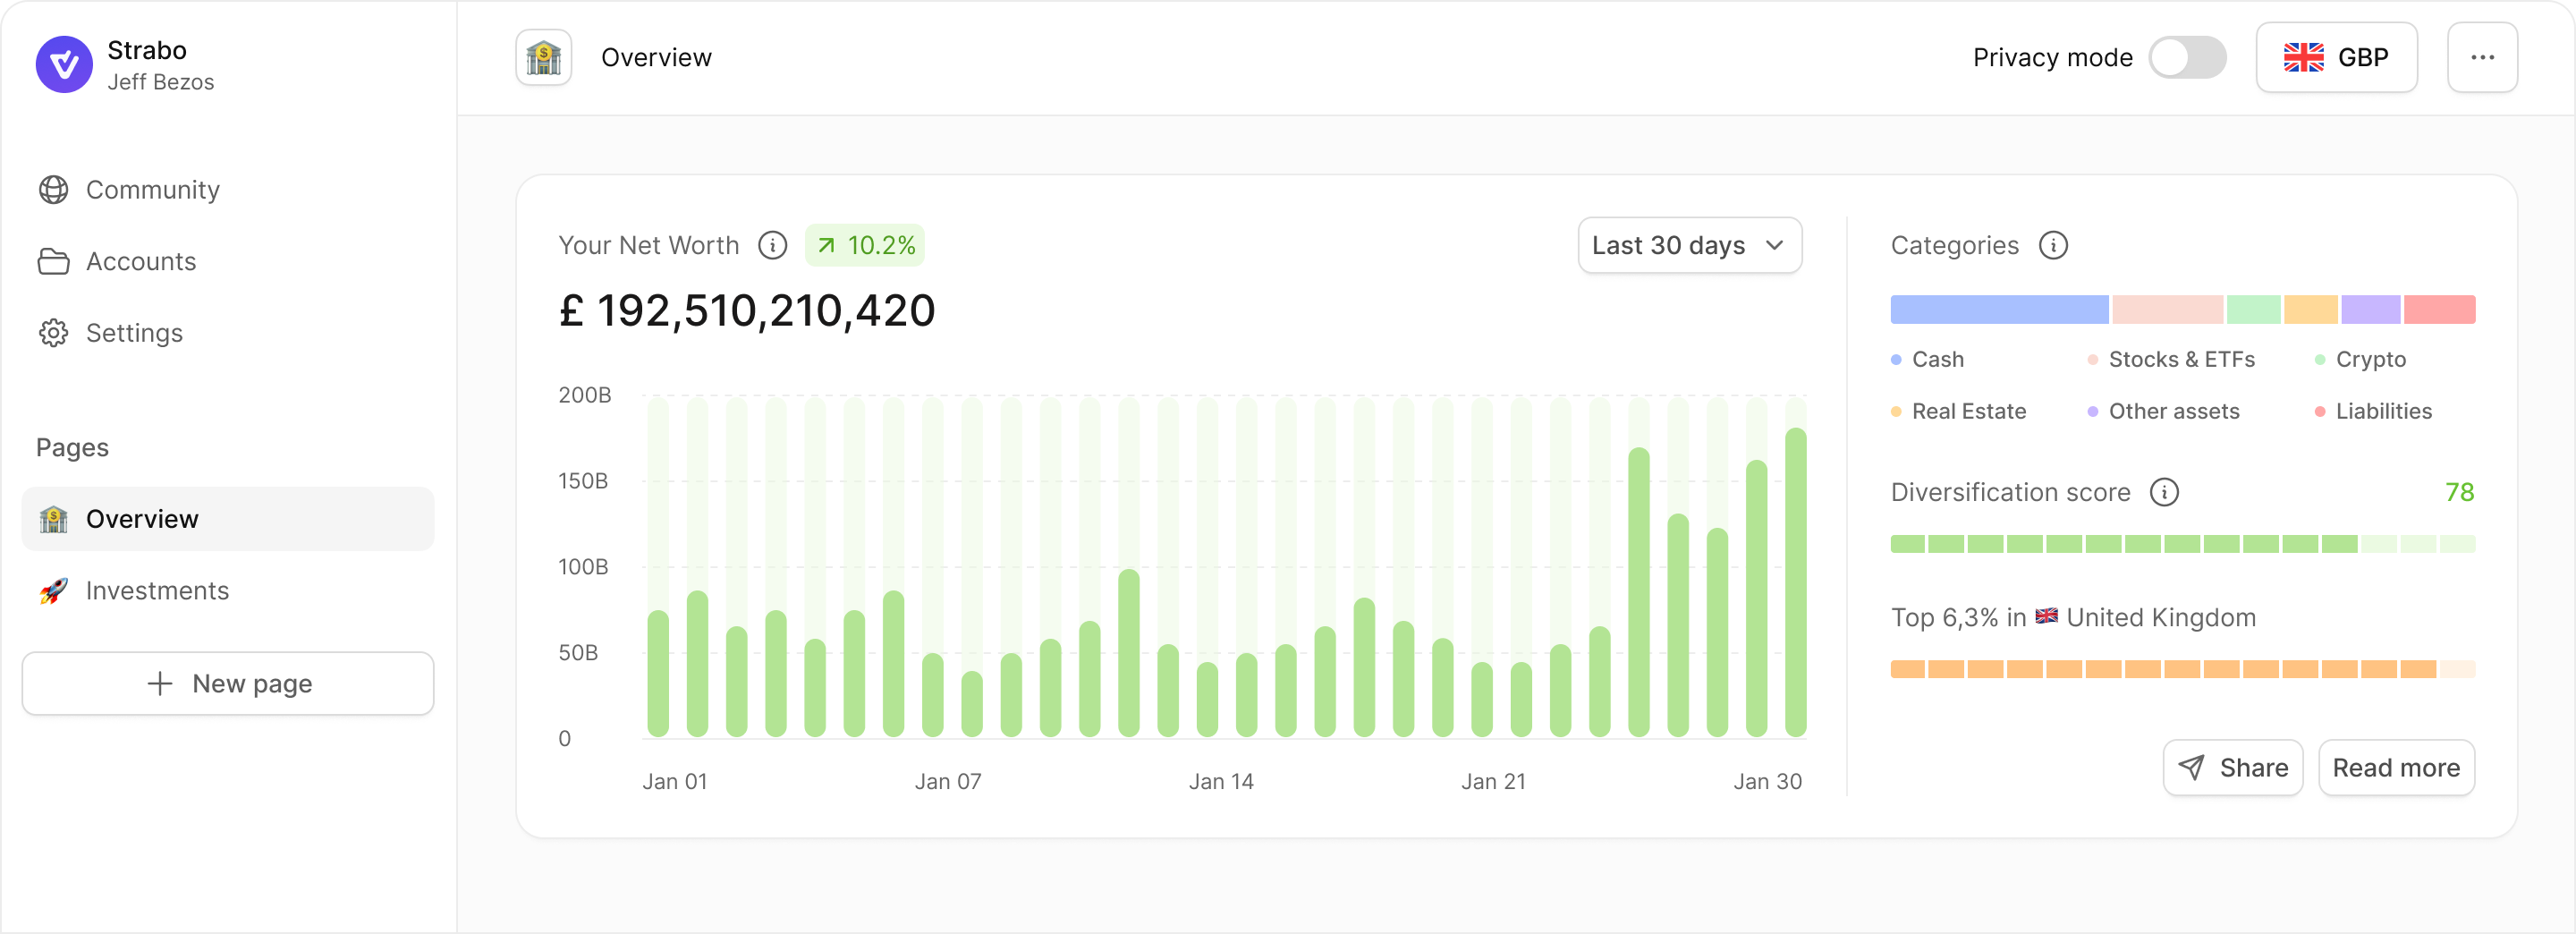Click the Net Worth info icon
This screenshot has height=934, width=2576.
tap(772, 245)
